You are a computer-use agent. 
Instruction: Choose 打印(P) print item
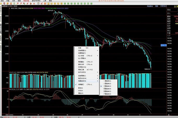pyautogui.click(x=87, y=91)
